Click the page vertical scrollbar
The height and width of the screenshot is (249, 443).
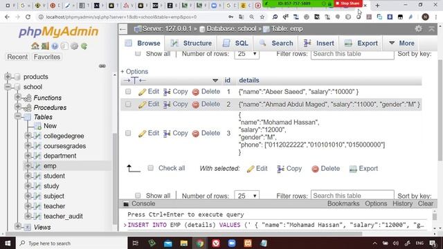[x=440, y=110]
